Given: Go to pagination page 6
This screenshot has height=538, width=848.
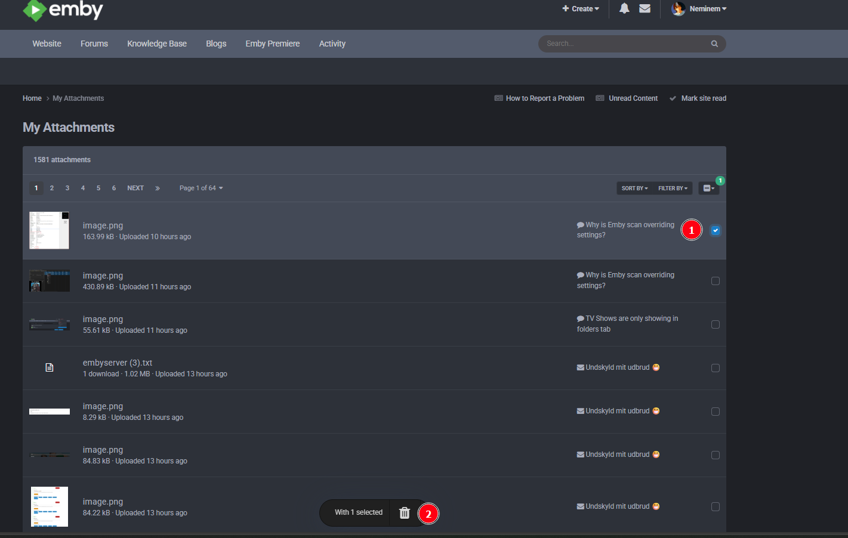Looking at the screenshot, I should 114,188.
